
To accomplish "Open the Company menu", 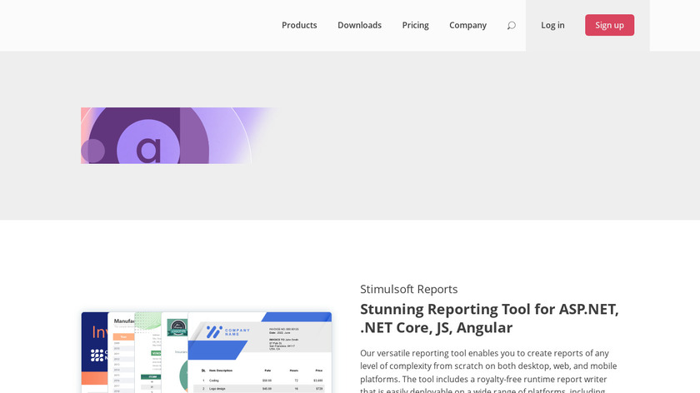I will click(467, 26).
